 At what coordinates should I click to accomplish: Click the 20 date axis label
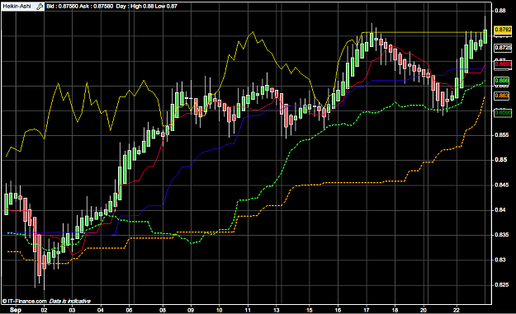tap(424, 310)
